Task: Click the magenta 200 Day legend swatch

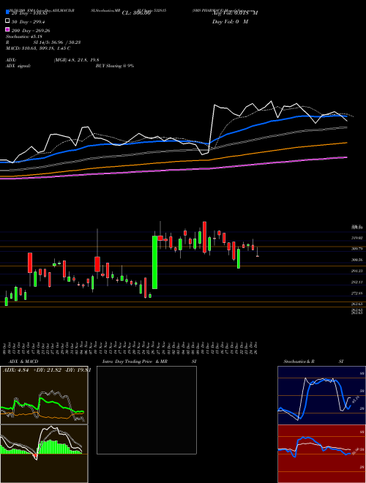Action: [x=7, y=30]
